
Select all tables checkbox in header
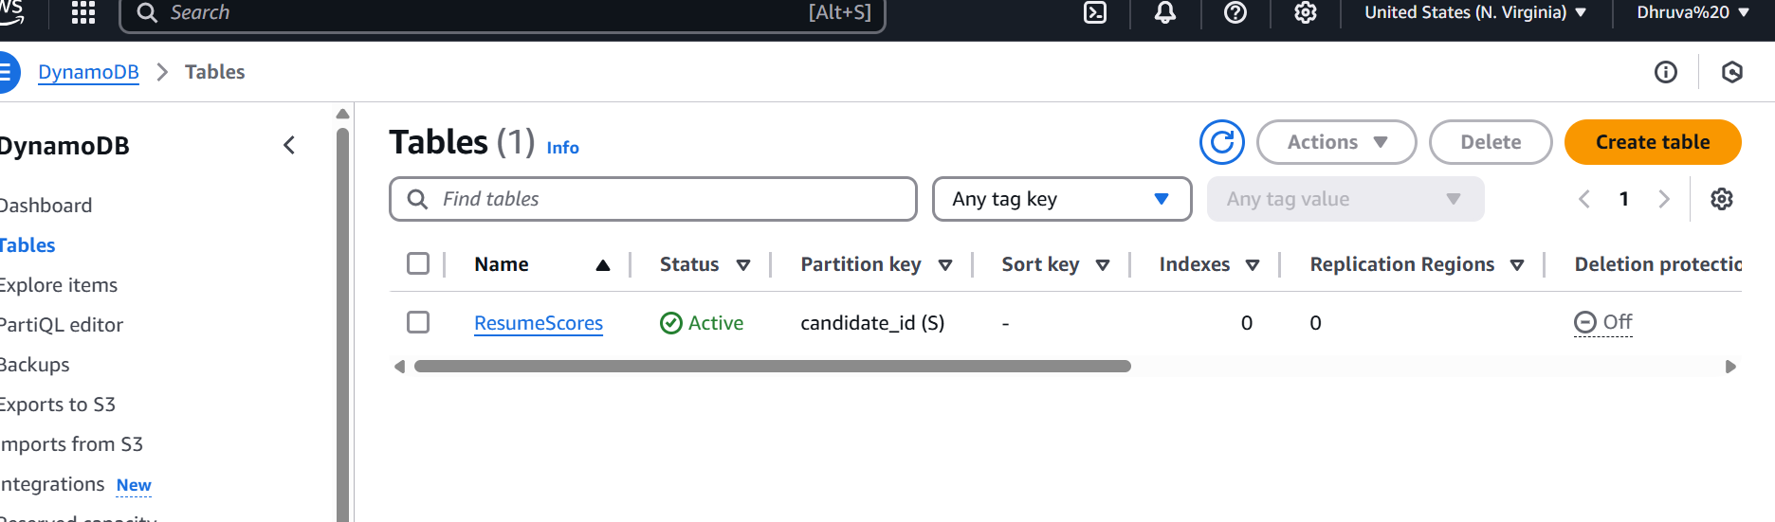pyautogui.click(x=418, y=263)
